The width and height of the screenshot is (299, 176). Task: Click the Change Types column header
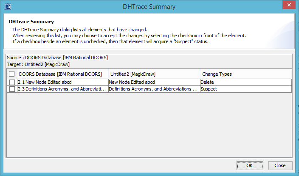click(246, 74)
